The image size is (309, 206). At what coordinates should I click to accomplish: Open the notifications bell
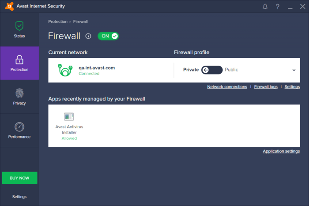point(265,7)
